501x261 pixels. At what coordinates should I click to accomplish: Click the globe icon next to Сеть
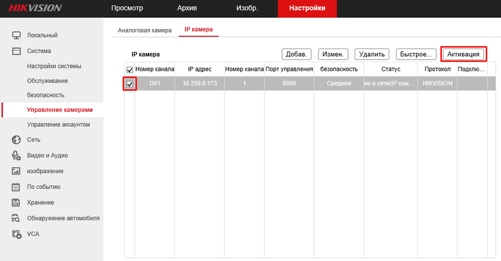coord(16,140)
